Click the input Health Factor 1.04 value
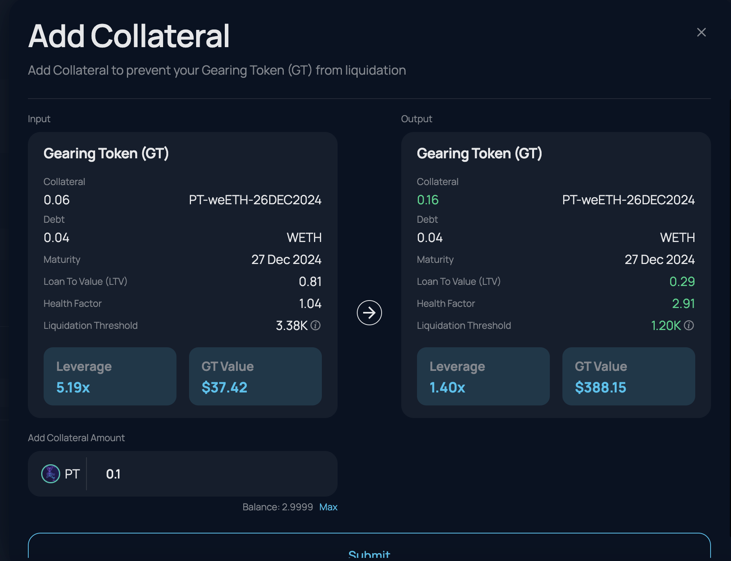The width and height of the screenshot is (731, 561). click(310, 304)
